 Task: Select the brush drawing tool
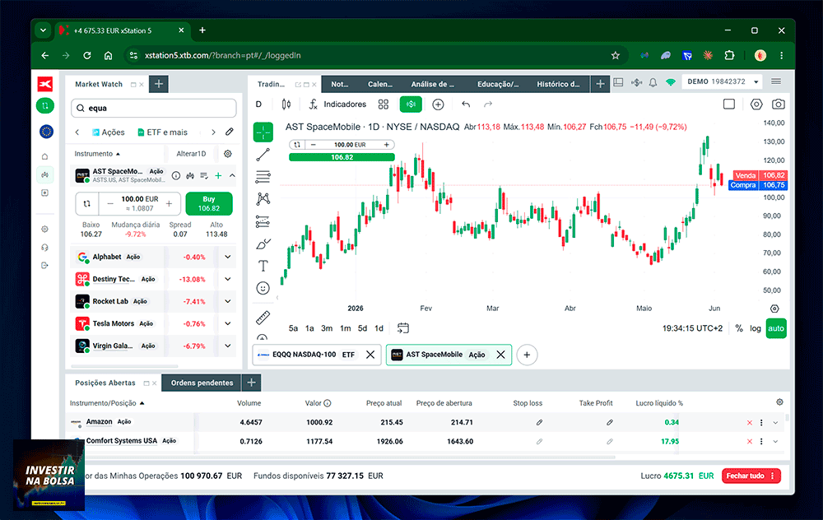click(263, 244)
